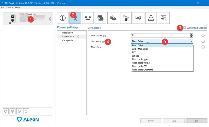Choose Fixed cable CCS option

tap(162, 66)
